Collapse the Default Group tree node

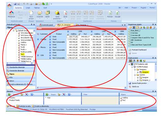coord(13,30)
